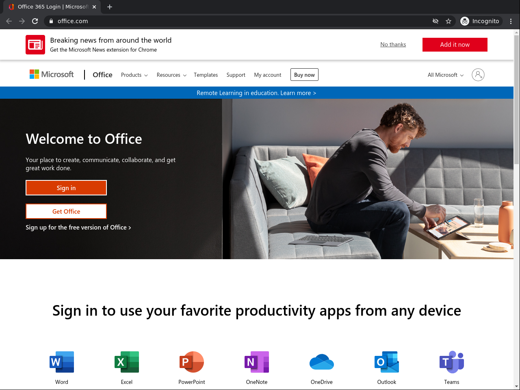Expand the Resources dropdown menu
This screenshot has height=390, width=520.
171,75
